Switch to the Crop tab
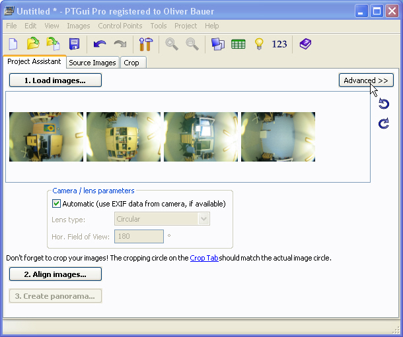Screen dimensions: 403x337 click(x=131, y=63)
